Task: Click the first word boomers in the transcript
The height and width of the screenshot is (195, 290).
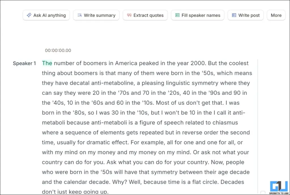Action: pos(95,63)
